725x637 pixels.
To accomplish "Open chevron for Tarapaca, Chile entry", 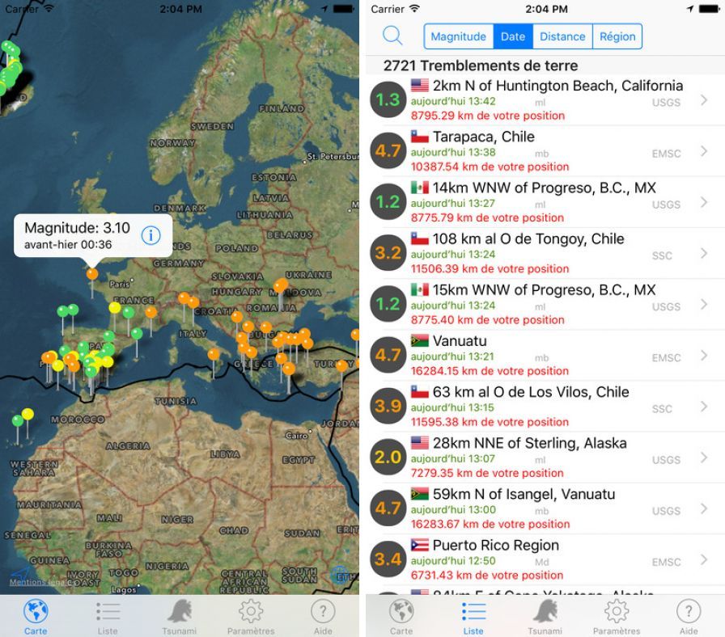I will (x=704, y=151).
